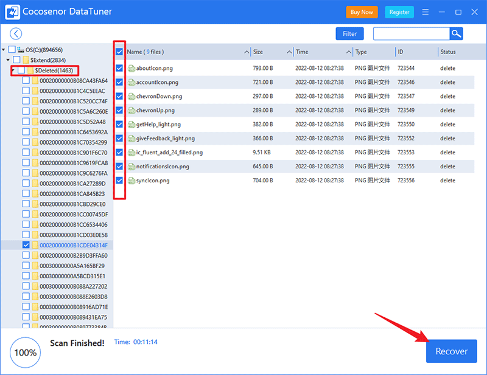Select the 00020000000B1CA27289D folder
Screen dimensions: 487x375
coord(72,184)
